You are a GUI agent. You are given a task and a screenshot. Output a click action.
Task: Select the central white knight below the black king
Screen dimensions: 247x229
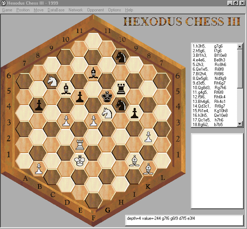click(107, 113)
